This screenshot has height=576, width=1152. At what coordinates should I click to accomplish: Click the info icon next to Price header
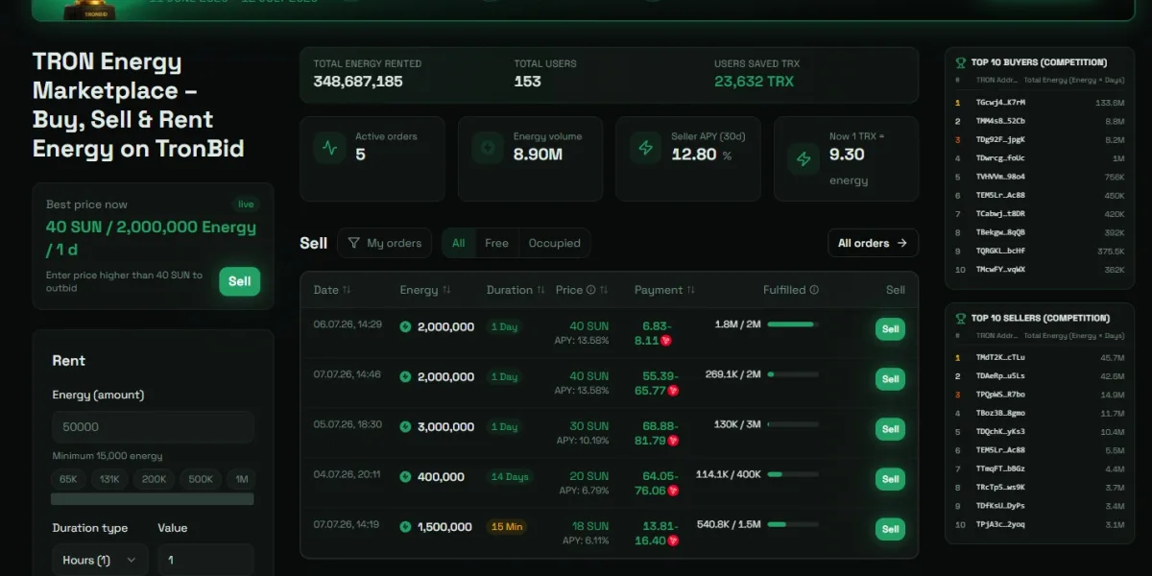point(590,290)
